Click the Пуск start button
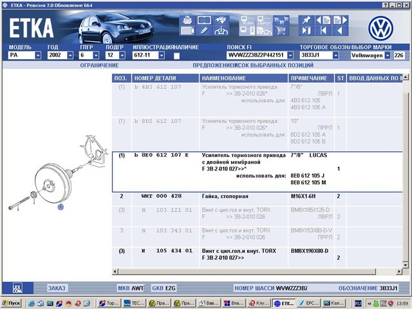Screen dimensions: 412x309 pos(12,303)
